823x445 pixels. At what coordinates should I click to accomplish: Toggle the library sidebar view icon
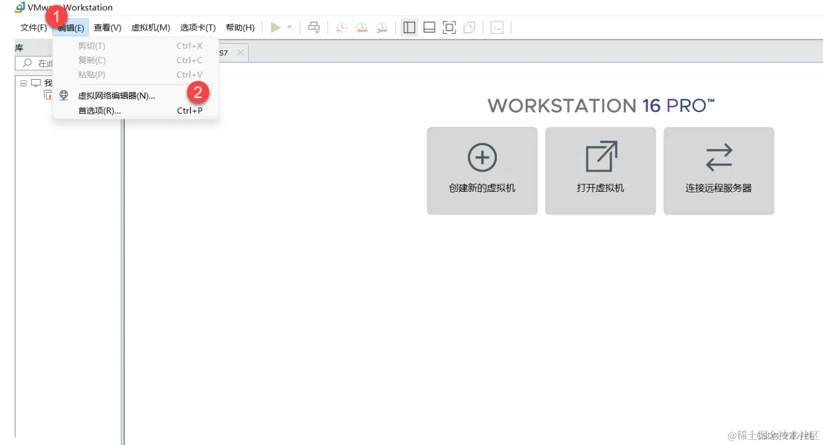tap(409, 28)
